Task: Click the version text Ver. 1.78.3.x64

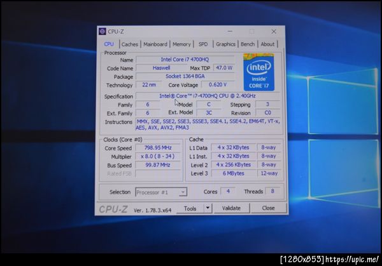Action: pos(153,210)
